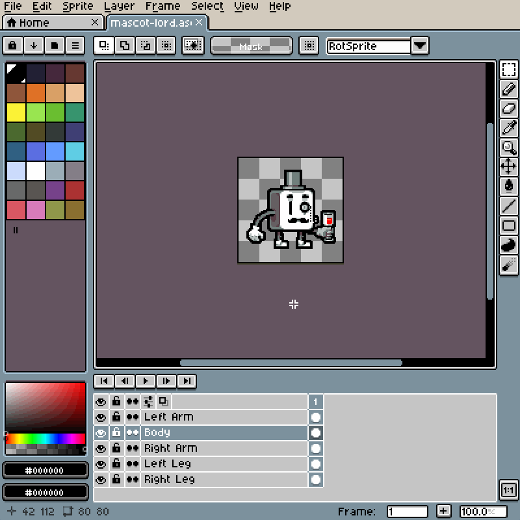Switch to the Home tab
Screen dimensions: 520x520
click(39, 22)
